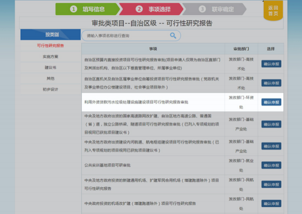This screenshot has width=302, height=214.
Task: Click the 按类别 sidebar header
Action: 51,35
